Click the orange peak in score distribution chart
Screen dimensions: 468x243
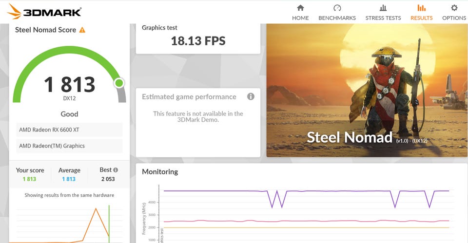click(x=96, y=209)
